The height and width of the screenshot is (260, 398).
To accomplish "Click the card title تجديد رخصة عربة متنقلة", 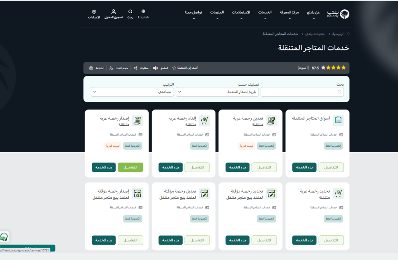I will pos(315,194).
